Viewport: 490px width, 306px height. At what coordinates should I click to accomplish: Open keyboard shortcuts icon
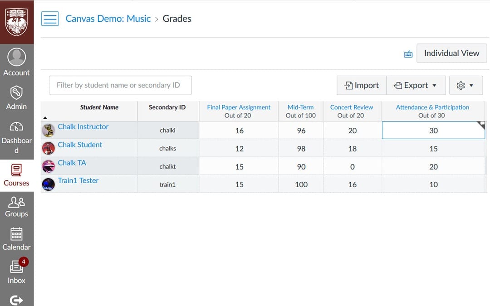pos(408,54)
